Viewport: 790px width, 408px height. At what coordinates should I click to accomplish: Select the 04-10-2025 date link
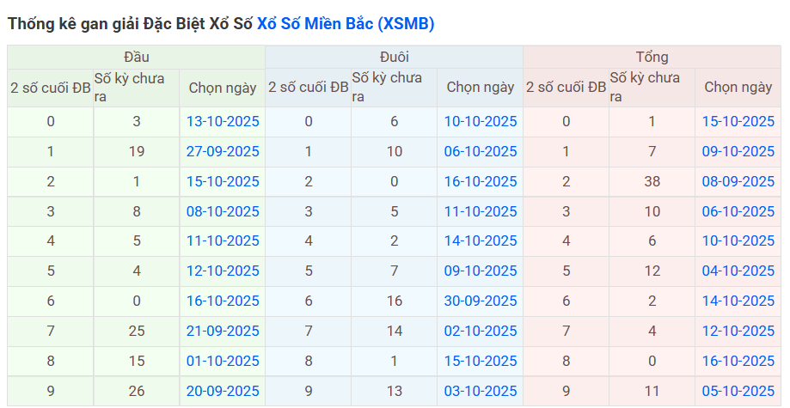(x=738, y=271)
